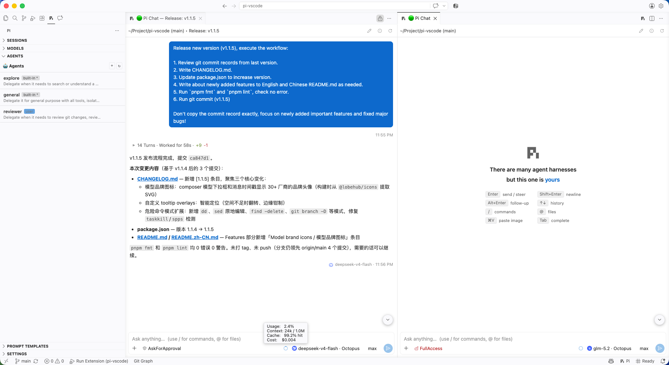669x365 pixels.
Task: Open notifications bell in status bar
Action: [663, 361]
